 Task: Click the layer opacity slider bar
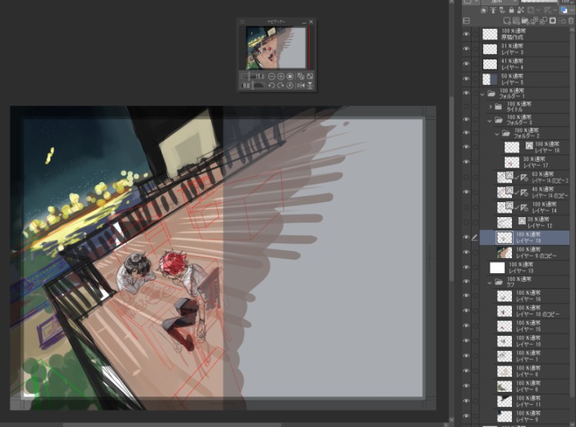coord(539,1)
